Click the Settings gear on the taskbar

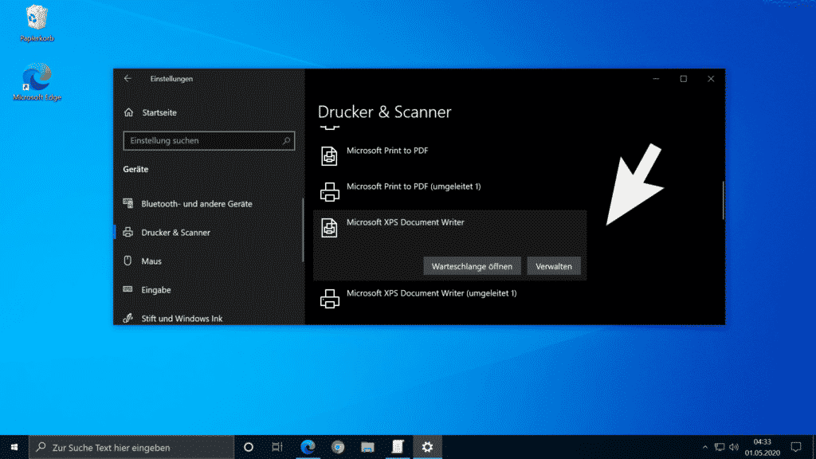click(x=427, y=447)
